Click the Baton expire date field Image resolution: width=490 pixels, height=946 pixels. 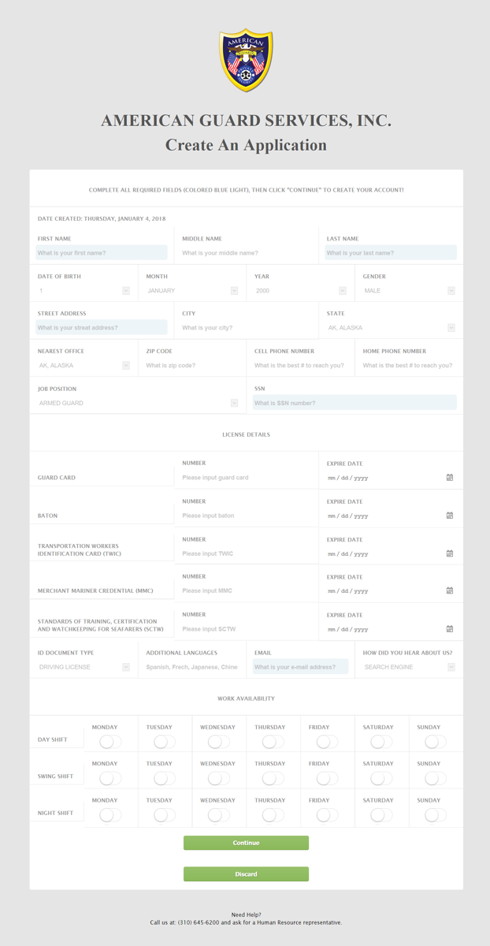(x=391, y=516)
